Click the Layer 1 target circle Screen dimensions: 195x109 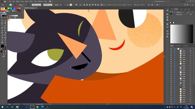pos(190,49)
